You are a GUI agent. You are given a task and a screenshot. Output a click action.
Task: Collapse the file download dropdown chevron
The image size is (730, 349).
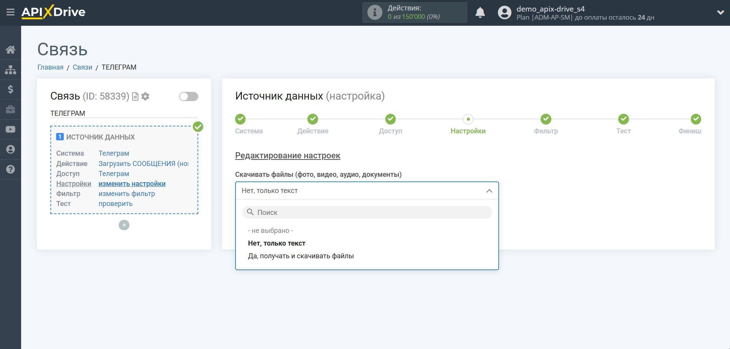pos(489,190)
